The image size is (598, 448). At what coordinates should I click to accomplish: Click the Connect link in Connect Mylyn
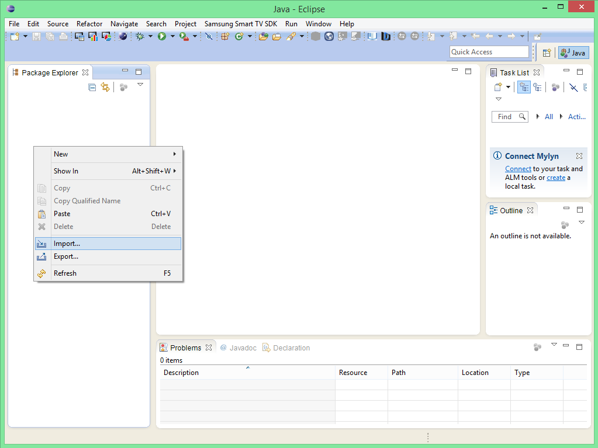(x=518, y=168)
